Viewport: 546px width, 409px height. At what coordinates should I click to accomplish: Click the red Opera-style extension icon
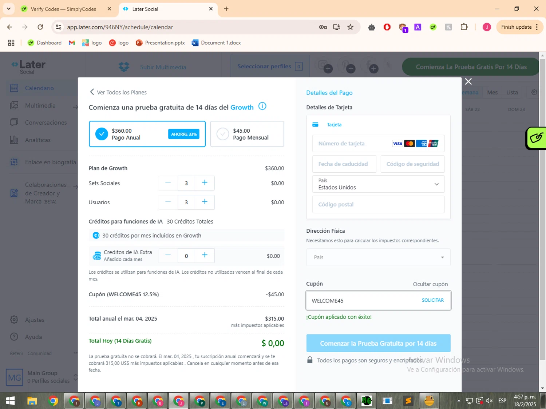(x=387, y=27)
